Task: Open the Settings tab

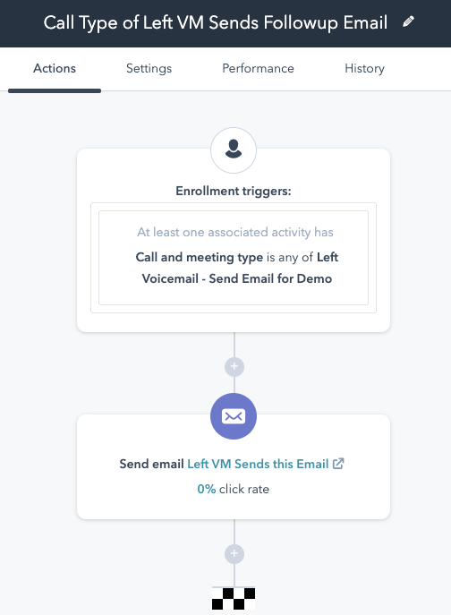Action: (x=149, y=68)
